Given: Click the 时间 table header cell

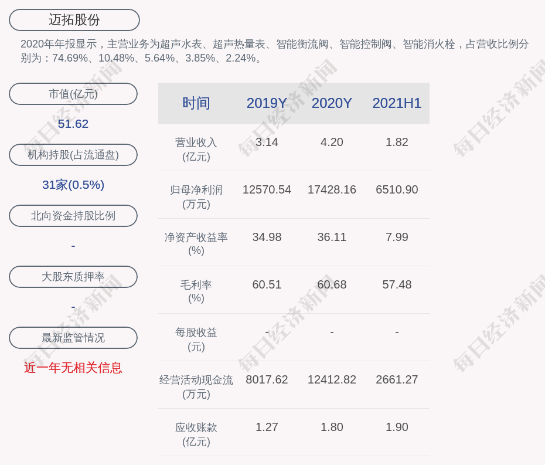Looking at the screenshot, I should (x=196, y=103).
